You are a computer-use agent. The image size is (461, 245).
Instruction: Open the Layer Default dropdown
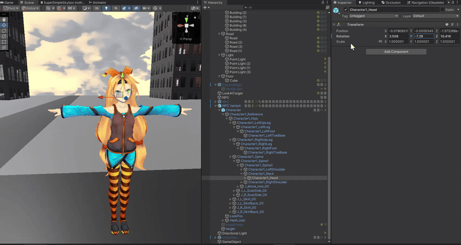[x=436, y=16]
